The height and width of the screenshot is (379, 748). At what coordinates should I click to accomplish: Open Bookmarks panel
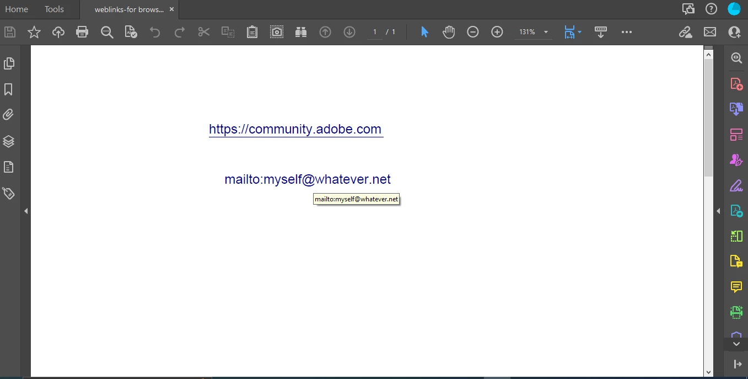[x=9, y=89]
